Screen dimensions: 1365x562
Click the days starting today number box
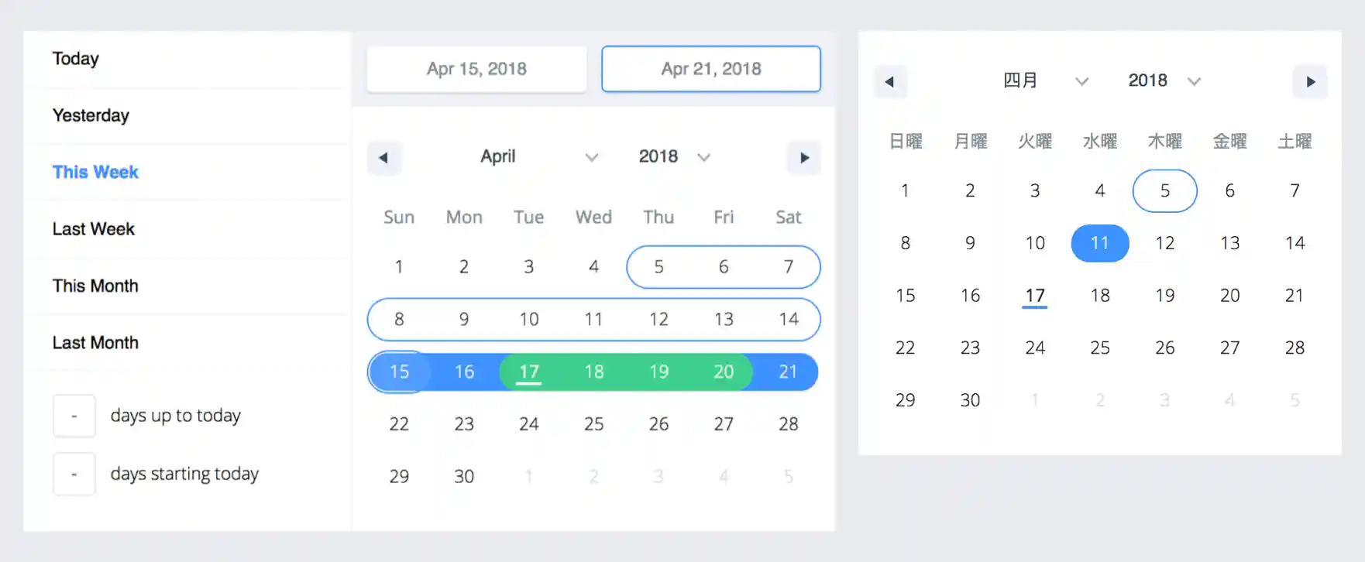click(74, 474)
